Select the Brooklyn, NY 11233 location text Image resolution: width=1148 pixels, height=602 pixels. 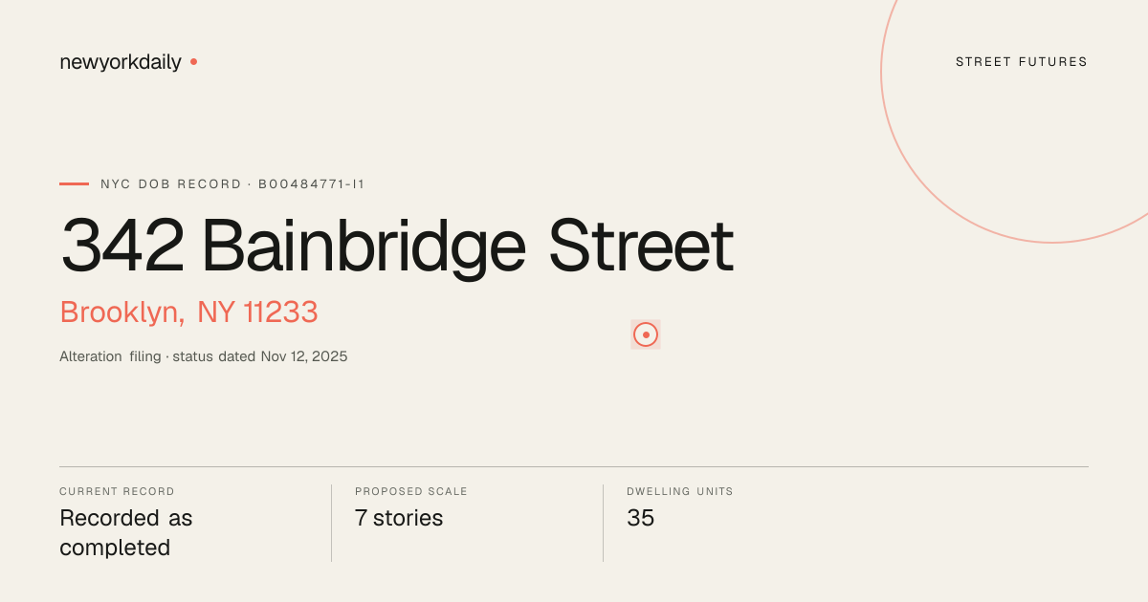tap(188, 312)
